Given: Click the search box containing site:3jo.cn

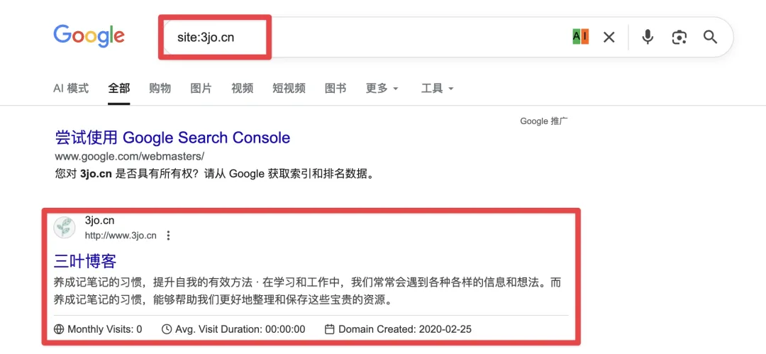Looking at the screenshot, I should [355, 37].
